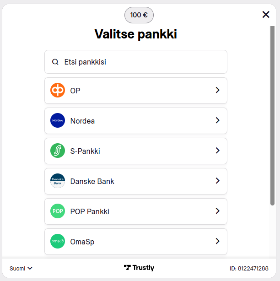This screenshot has height=281, width=280.
Task: Close the Trustly bank selection dialog
Action: pos(266,15)
